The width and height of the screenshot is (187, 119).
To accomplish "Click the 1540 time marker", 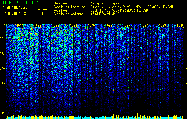I will pos(180,26).
